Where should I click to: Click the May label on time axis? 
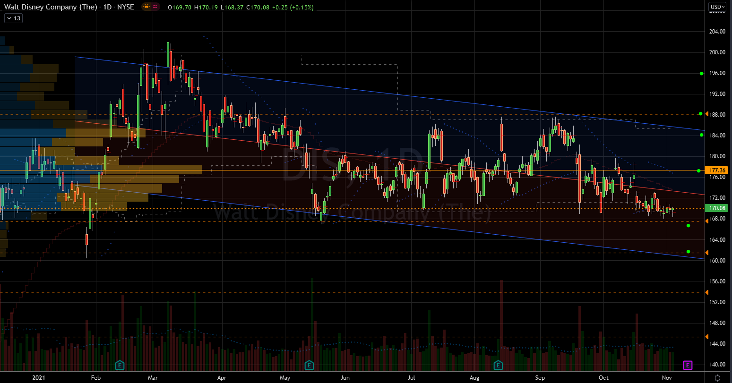pos(284,377)
